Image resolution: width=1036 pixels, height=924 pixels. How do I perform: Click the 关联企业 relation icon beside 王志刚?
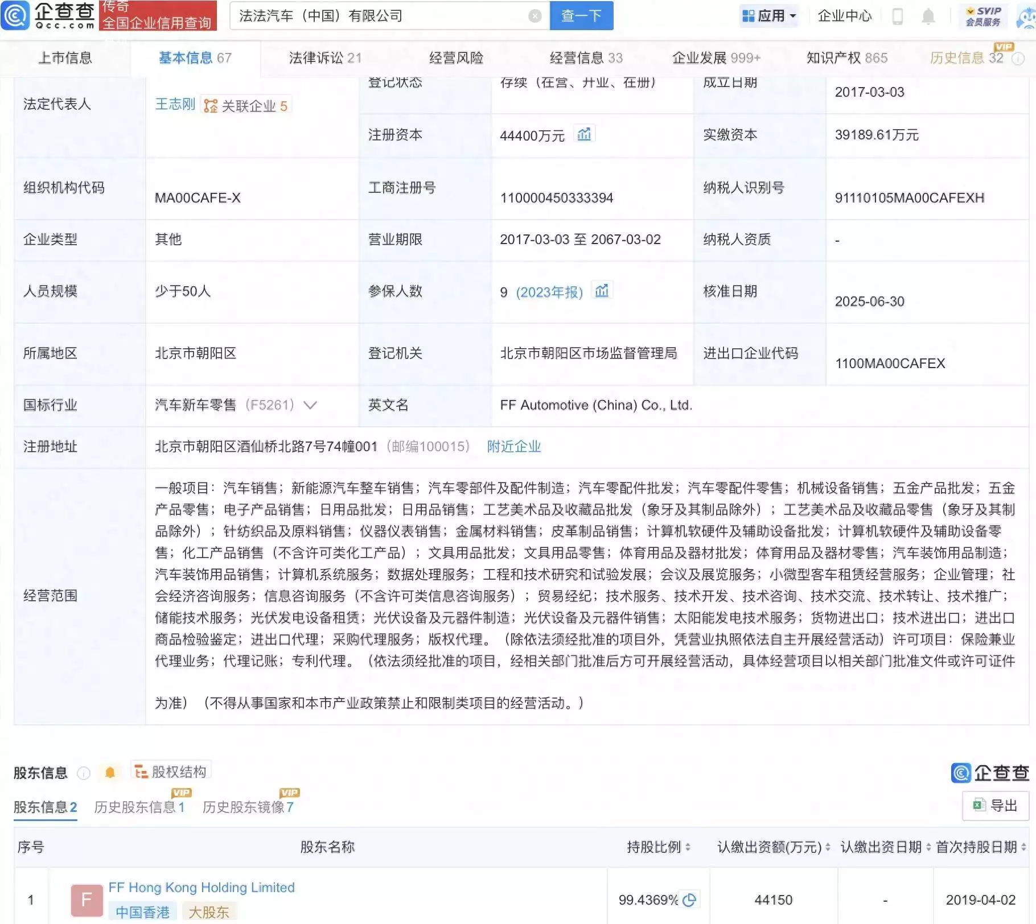(210, 104)
